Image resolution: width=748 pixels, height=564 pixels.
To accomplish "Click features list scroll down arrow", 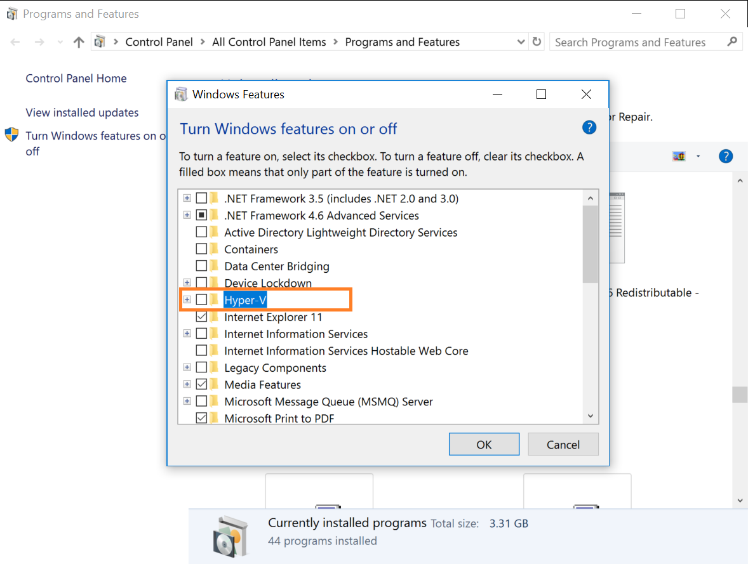I will 590,416.
